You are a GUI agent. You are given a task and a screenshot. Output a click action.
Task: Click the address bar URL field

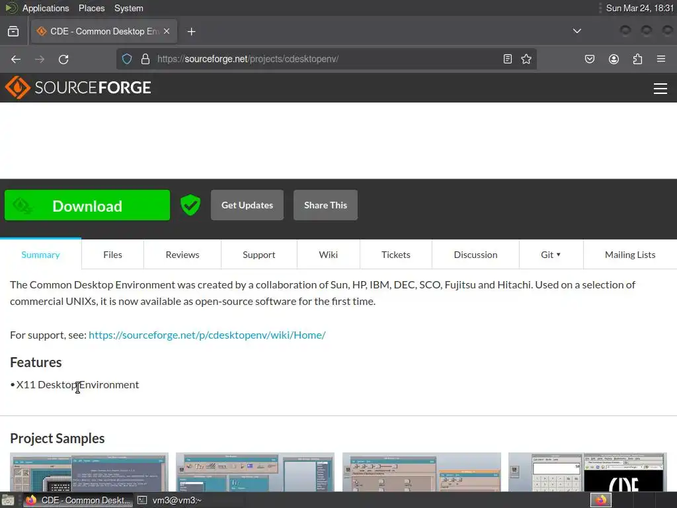(326, 59)
